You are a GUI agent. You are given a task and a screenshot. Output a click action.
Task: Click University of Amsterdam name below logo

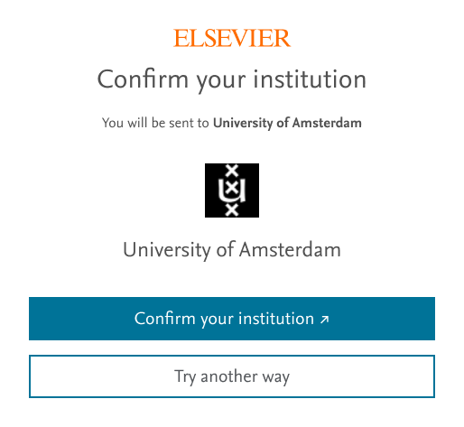pos(232,250)
